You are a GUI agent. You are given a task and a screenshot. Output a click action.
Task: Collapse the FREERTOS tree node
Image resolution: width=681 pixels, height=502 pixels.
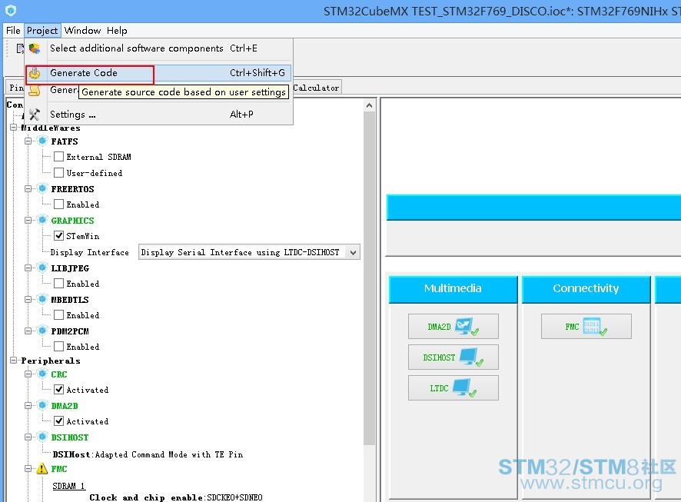pyautogui.click(x=28, y=188)
